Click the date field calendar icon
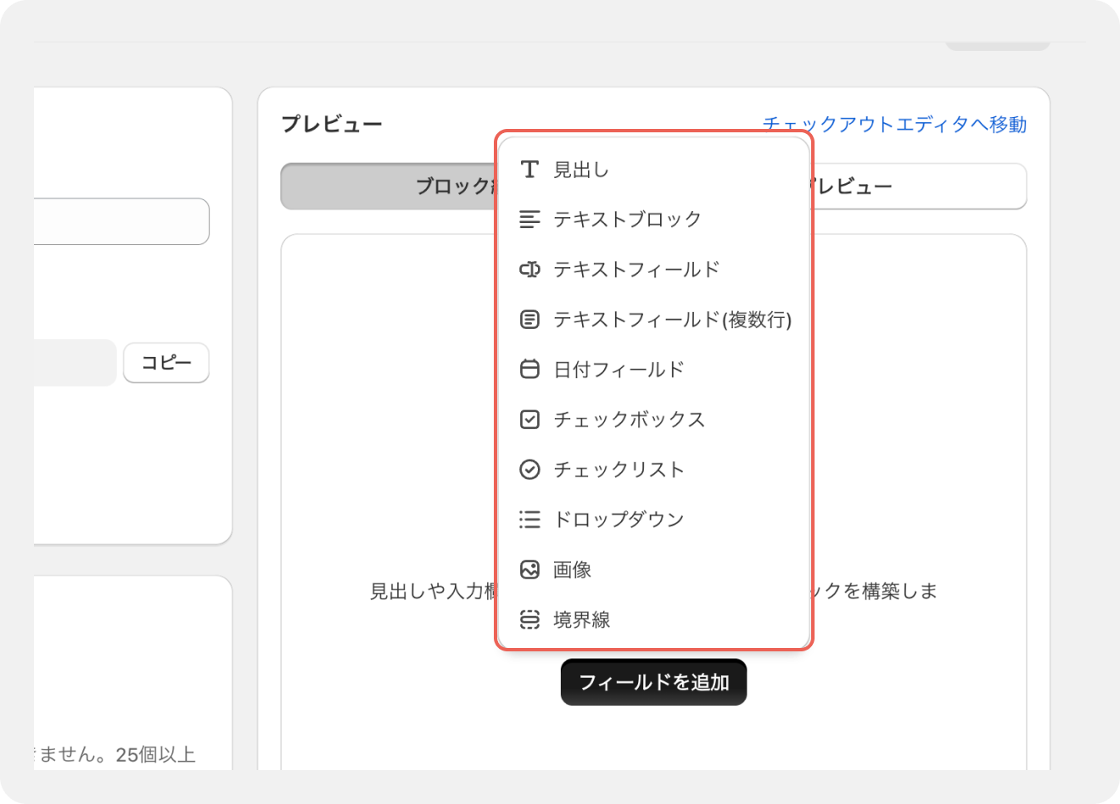 pos(529,370)
